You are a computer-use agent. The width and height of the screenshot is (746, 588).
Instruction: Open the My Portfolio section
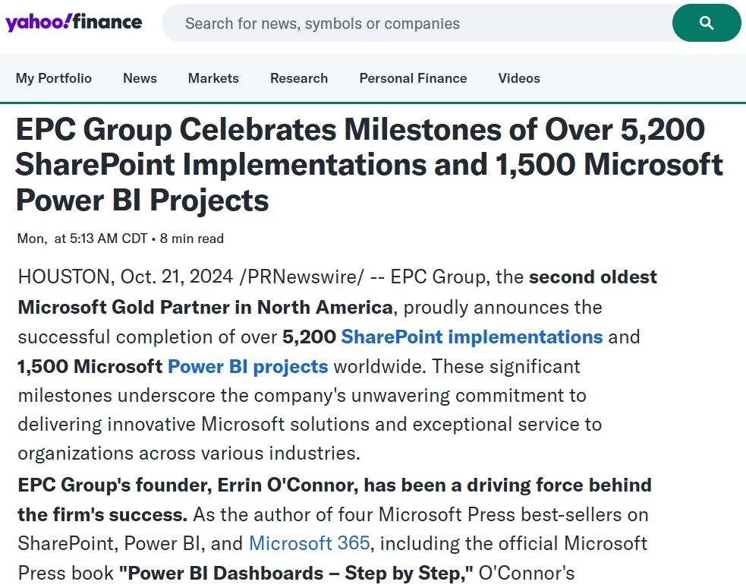pos(53,78)
